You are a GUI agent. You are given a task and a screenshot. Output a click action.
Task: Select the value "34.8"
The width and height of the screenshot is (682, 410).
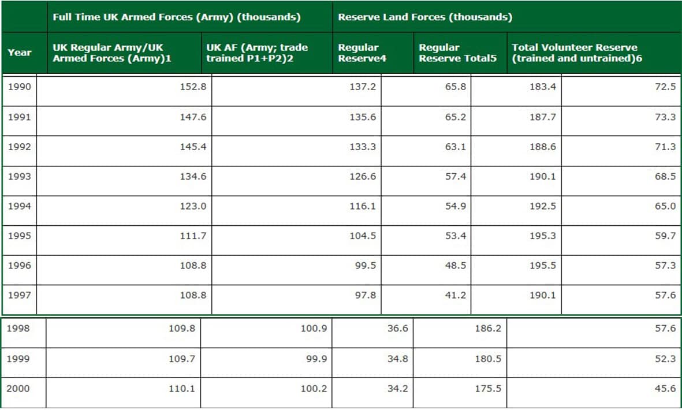click(397, 359)
